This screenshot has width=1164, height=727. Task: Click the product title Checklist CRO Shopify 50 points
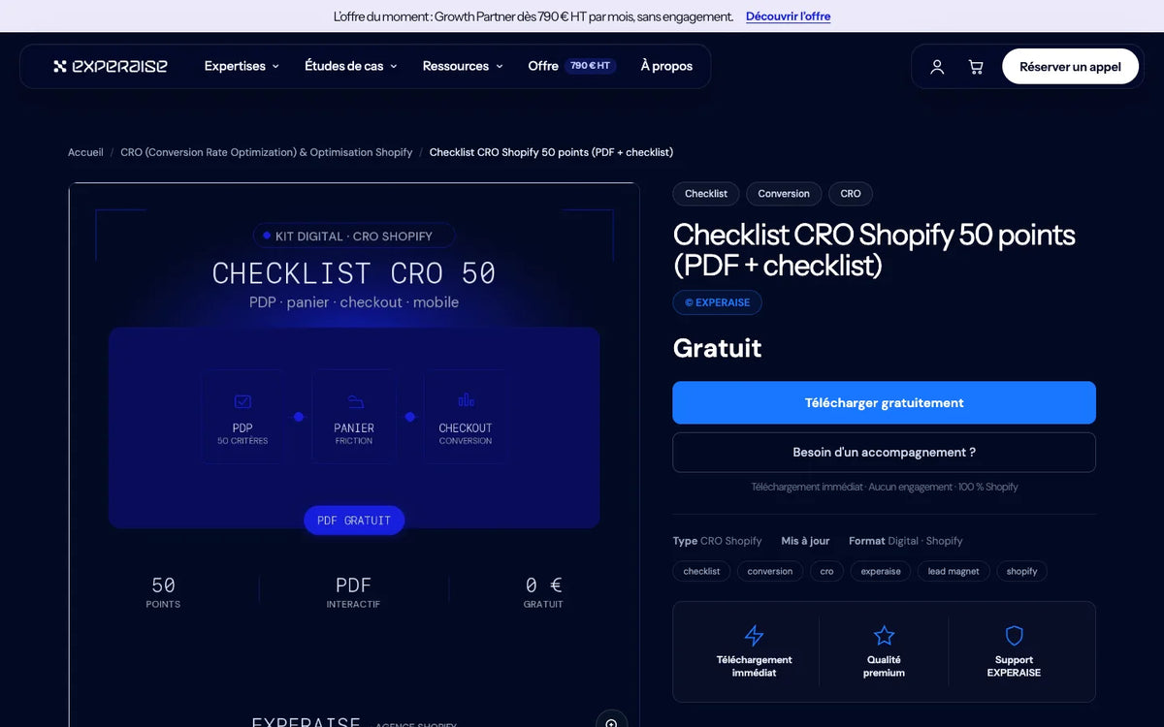point(874,249)
